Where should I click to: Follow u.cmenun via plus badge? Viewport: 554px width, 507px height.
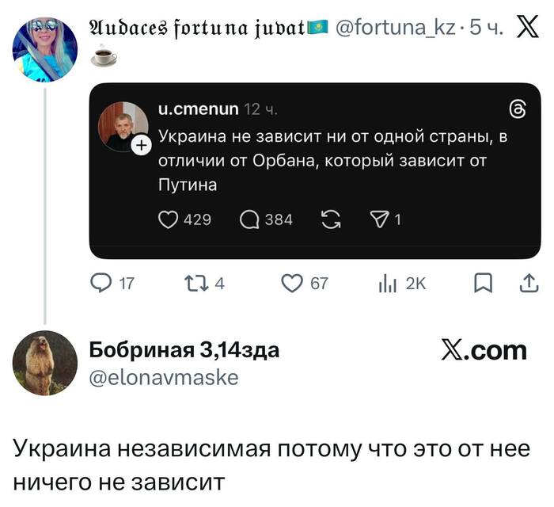[140, 146]
